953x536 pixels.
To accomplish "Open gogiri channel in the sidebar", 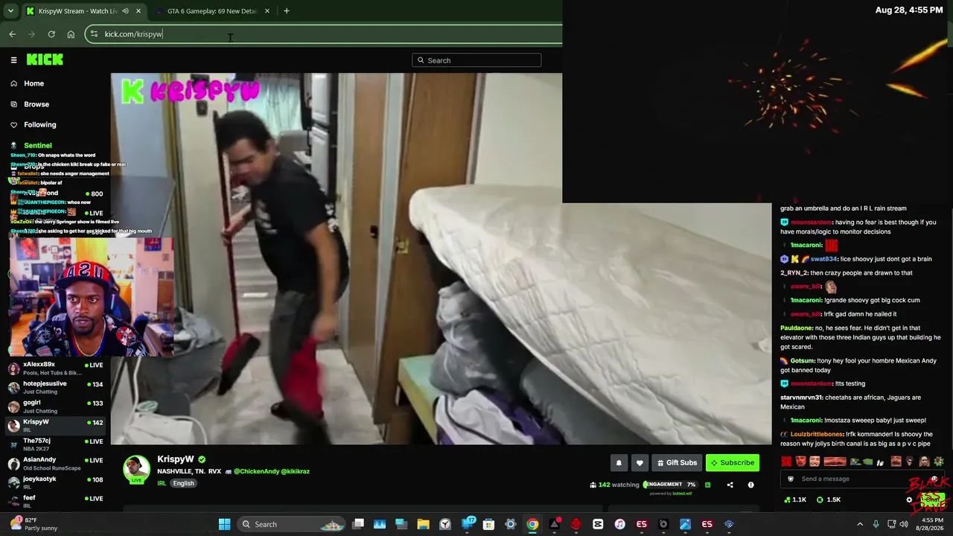I will pos(56,406).
